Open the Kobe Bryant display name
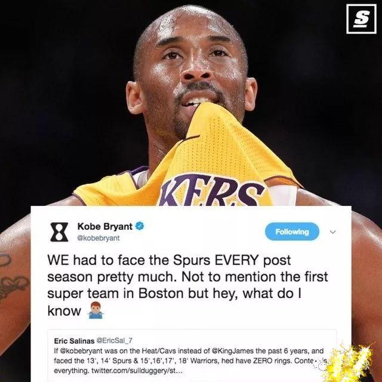The width and height of the screenshot is (382, 382). (105, 226)
